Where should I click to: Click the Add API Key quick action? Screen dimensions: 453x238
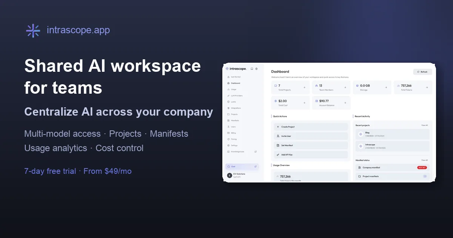tap(310, 155)
